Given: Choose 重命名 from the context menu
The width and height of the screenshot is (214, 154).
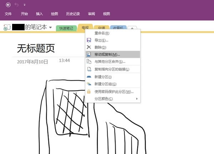Looking at the screenshot, I should (x=102, y=33).
